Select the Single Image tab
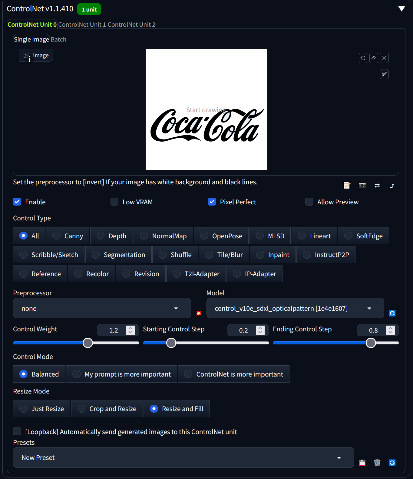 (31, 39)
